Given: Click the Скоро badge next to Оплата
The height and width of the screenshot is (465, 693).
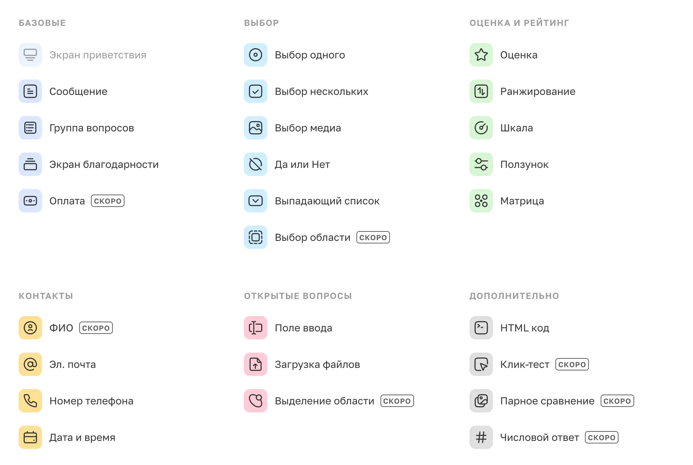Looking at the screenshot, I should [108, 201].
